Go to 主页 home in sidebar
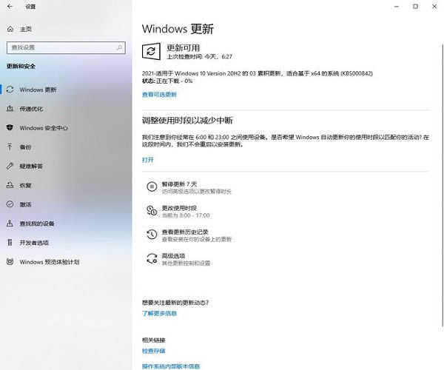The image size is (444, 370). pos(26,29)
